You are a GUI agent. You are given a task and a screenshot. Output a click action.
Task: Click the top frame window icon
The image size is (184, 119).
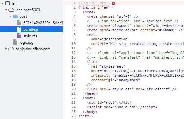click(x=8, y=3)
